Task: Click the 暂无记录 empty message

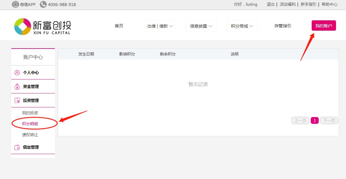Action: (x=198, y=84)
